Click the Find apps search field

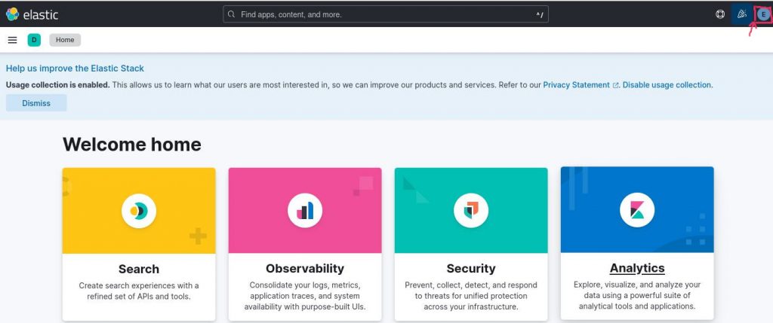tap(386, 14)
